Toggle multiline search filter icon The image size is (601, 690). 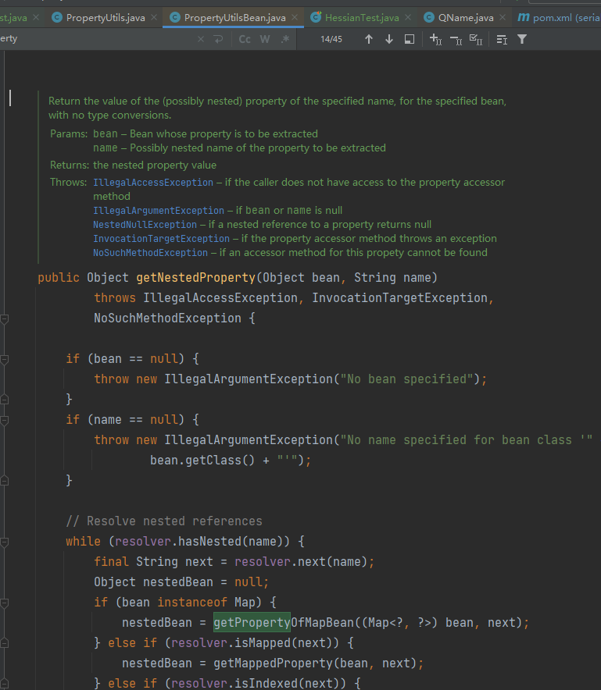click(x=502, y=40)
